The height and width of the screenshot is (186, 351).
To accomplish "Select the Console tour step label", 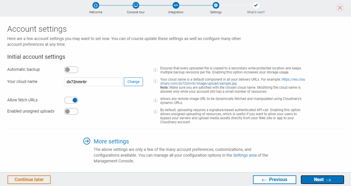I will (x=136, y=12).
